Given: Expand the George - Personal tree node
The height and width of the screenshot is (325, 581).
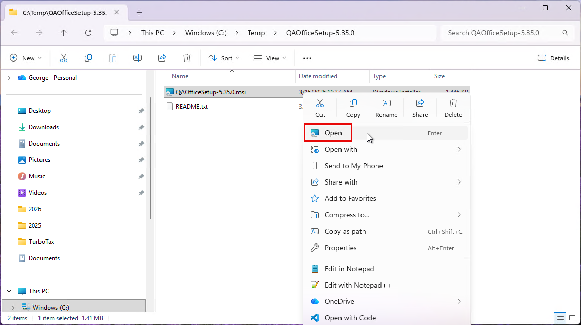Looking at the screenshot, I should click(9, 78).
